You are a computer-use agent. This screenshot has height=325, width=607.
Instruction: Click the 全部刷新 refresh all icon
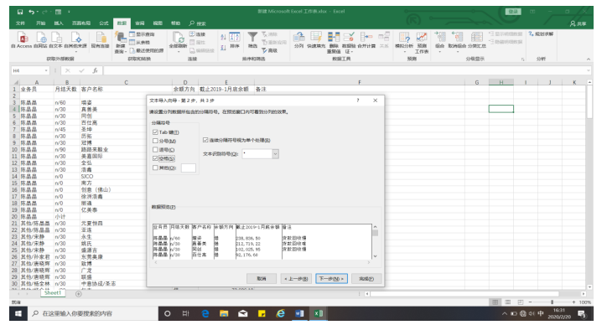click(179, 38)
